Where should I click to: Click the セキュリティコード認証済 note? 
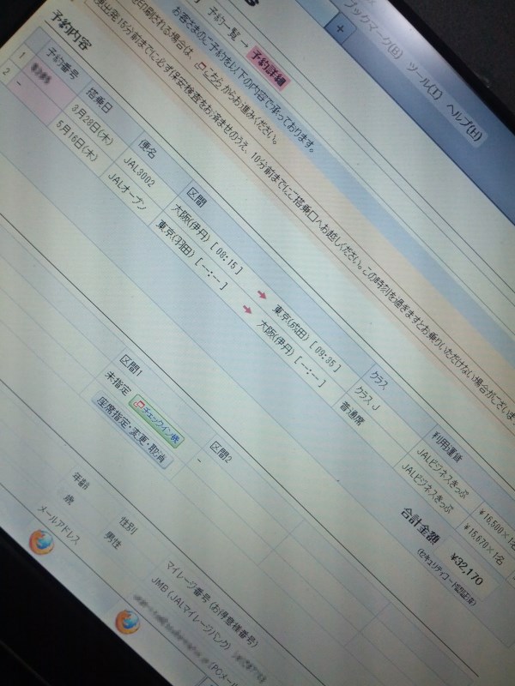point(446,578)
